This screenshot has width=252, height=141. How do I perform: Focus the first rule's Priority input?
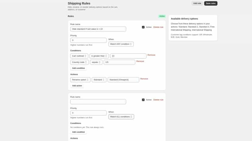click(x=88, y=40)
